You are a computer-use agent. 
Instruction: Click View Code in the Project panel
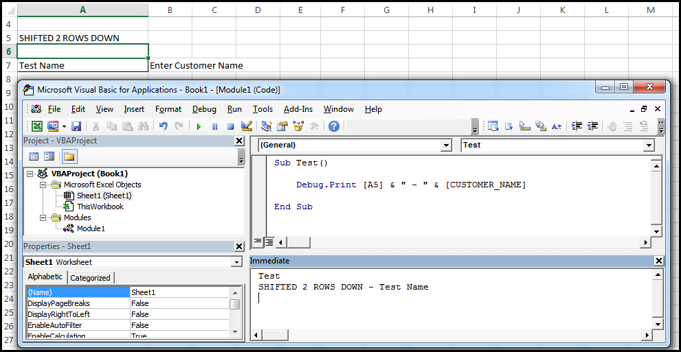(x=34, y=156)
